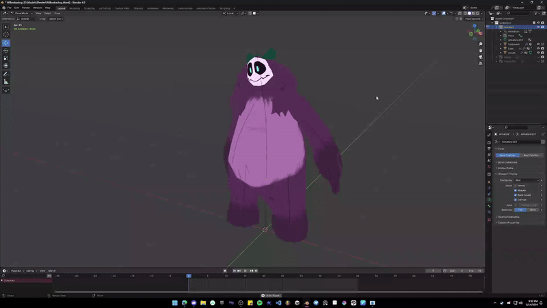Click the pan view hand icon

click(x=481, y=51)
